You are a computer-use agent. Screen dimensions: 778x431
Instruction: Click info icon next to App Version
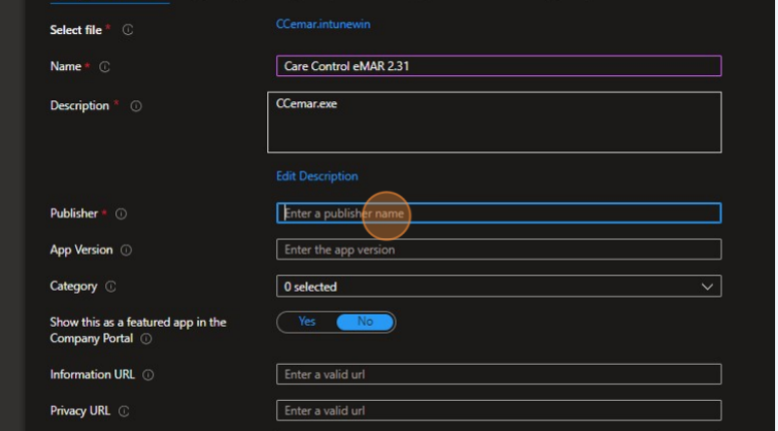click(x=126, y=251)
